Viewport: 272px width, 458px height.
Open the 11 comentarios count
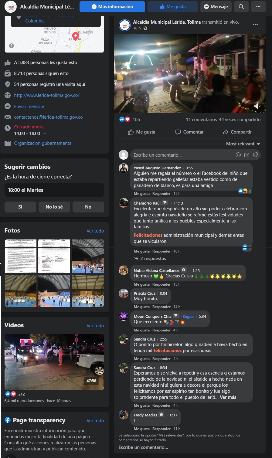[201, 120]
